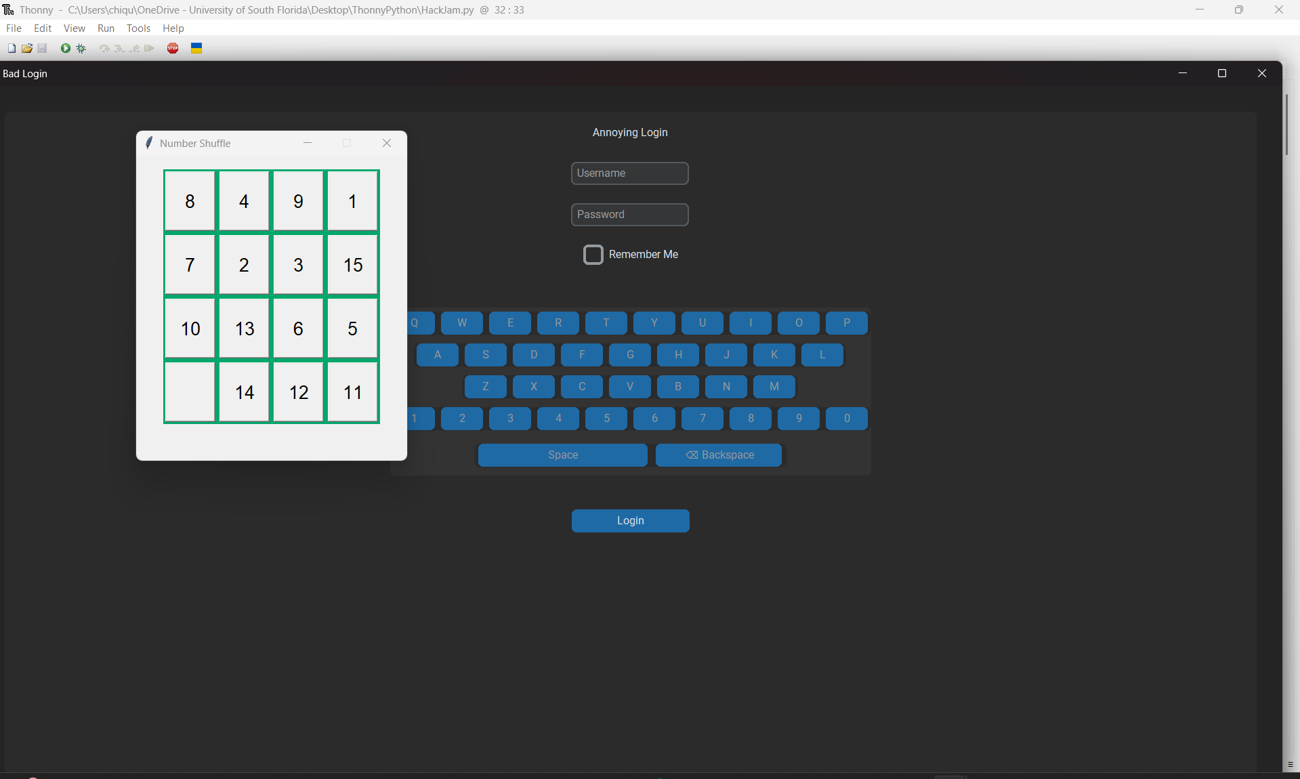Viewport: 1300px width, 779px height.
Task: Click the Thonny app icon in title bar
Action: tap(8, 9)
